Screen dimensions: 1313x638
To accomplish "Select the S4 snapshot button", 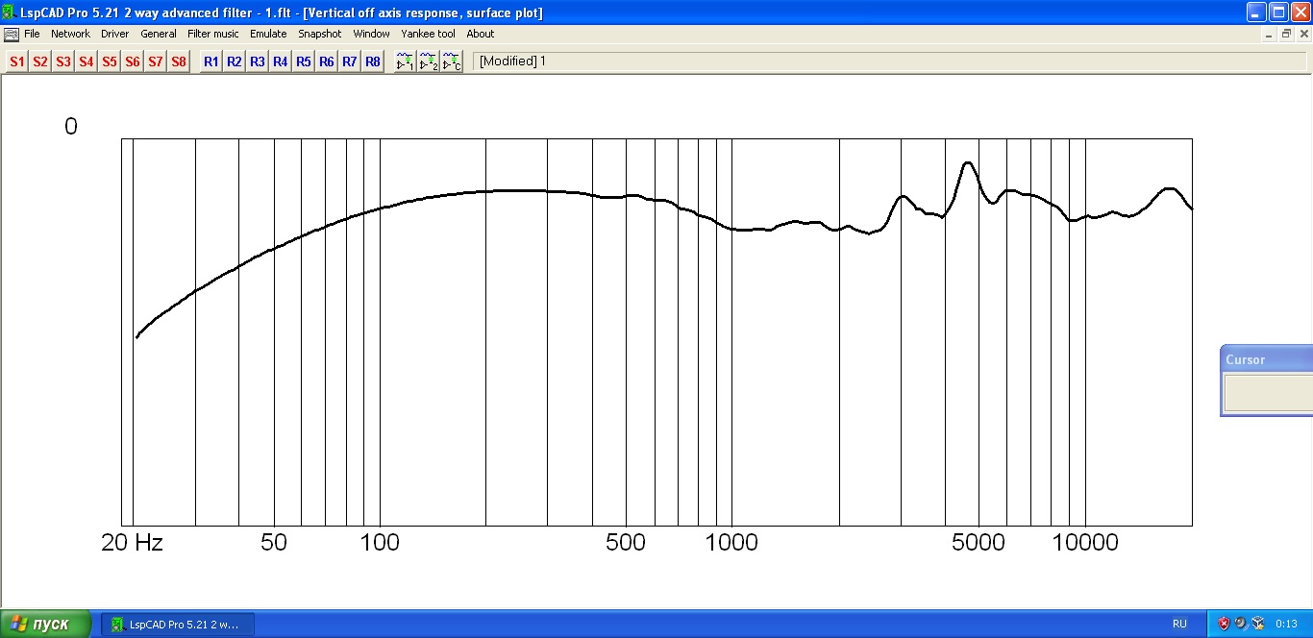I will 87,61.
